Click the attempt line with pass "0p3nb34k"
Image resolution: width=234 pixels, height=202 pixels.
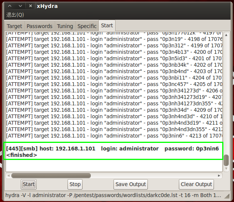coord(114,65)
